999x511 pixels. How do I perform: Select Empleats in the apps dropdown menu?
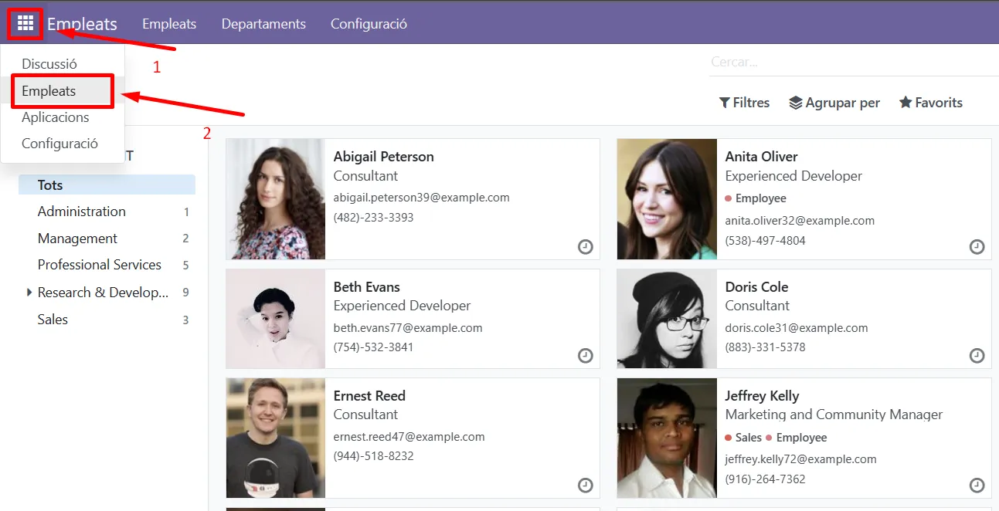pos(49,91)
